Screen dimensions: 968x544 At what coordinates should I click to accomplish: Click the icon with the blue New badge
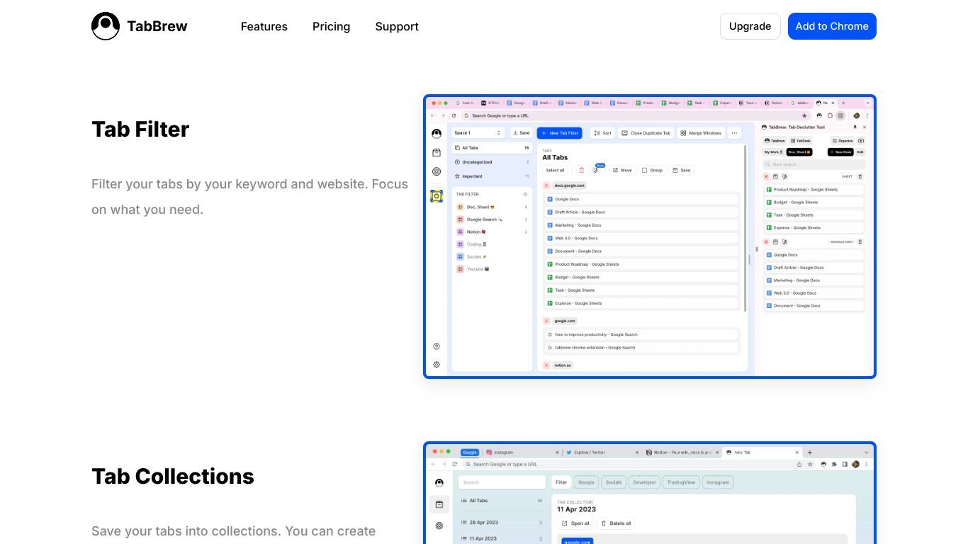point(596,169)
